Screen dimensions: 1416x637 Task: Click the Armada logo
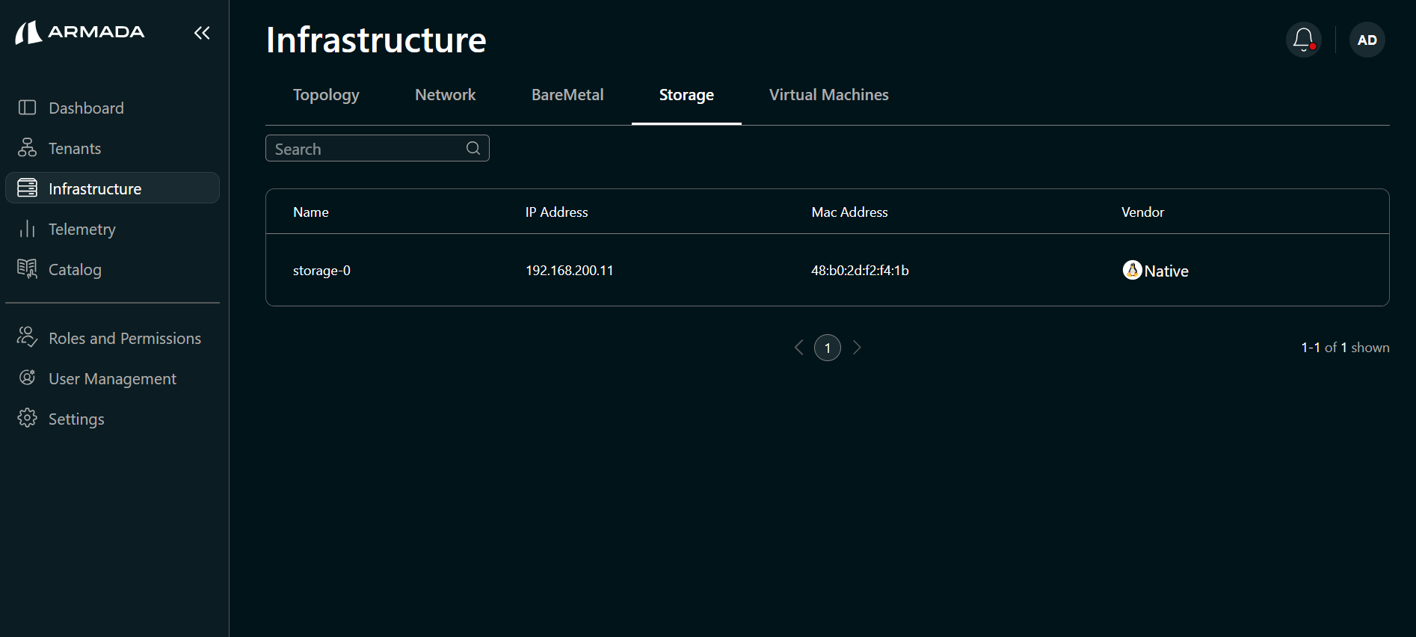(x=80, y=32)
